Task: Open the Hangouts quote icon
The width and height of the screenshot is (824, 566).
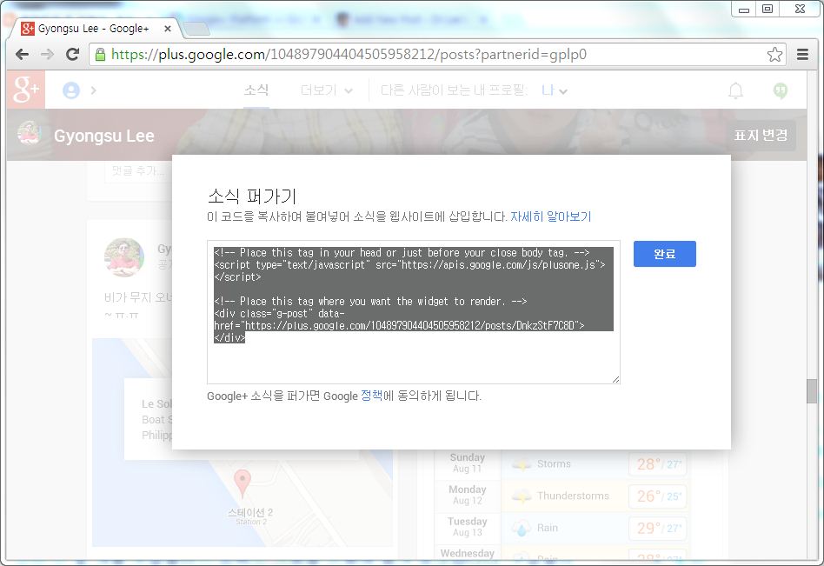Action: coord(781,91)
